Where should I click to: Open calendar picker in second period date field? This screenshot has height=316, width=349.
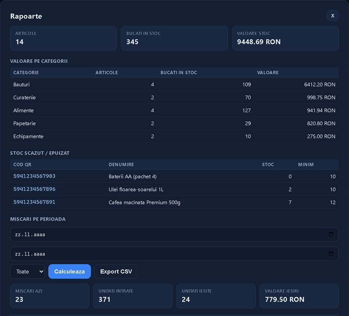click(x=331, y=254)
